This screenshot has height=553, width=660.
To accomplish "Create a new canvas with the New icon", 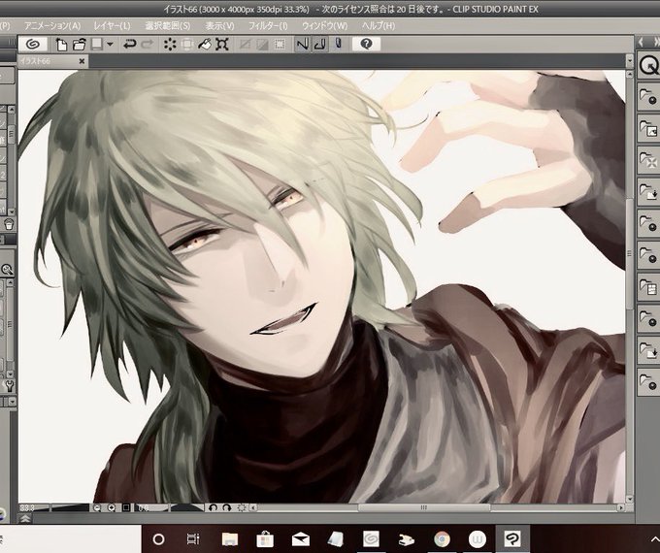I will (x=61, y=45).
